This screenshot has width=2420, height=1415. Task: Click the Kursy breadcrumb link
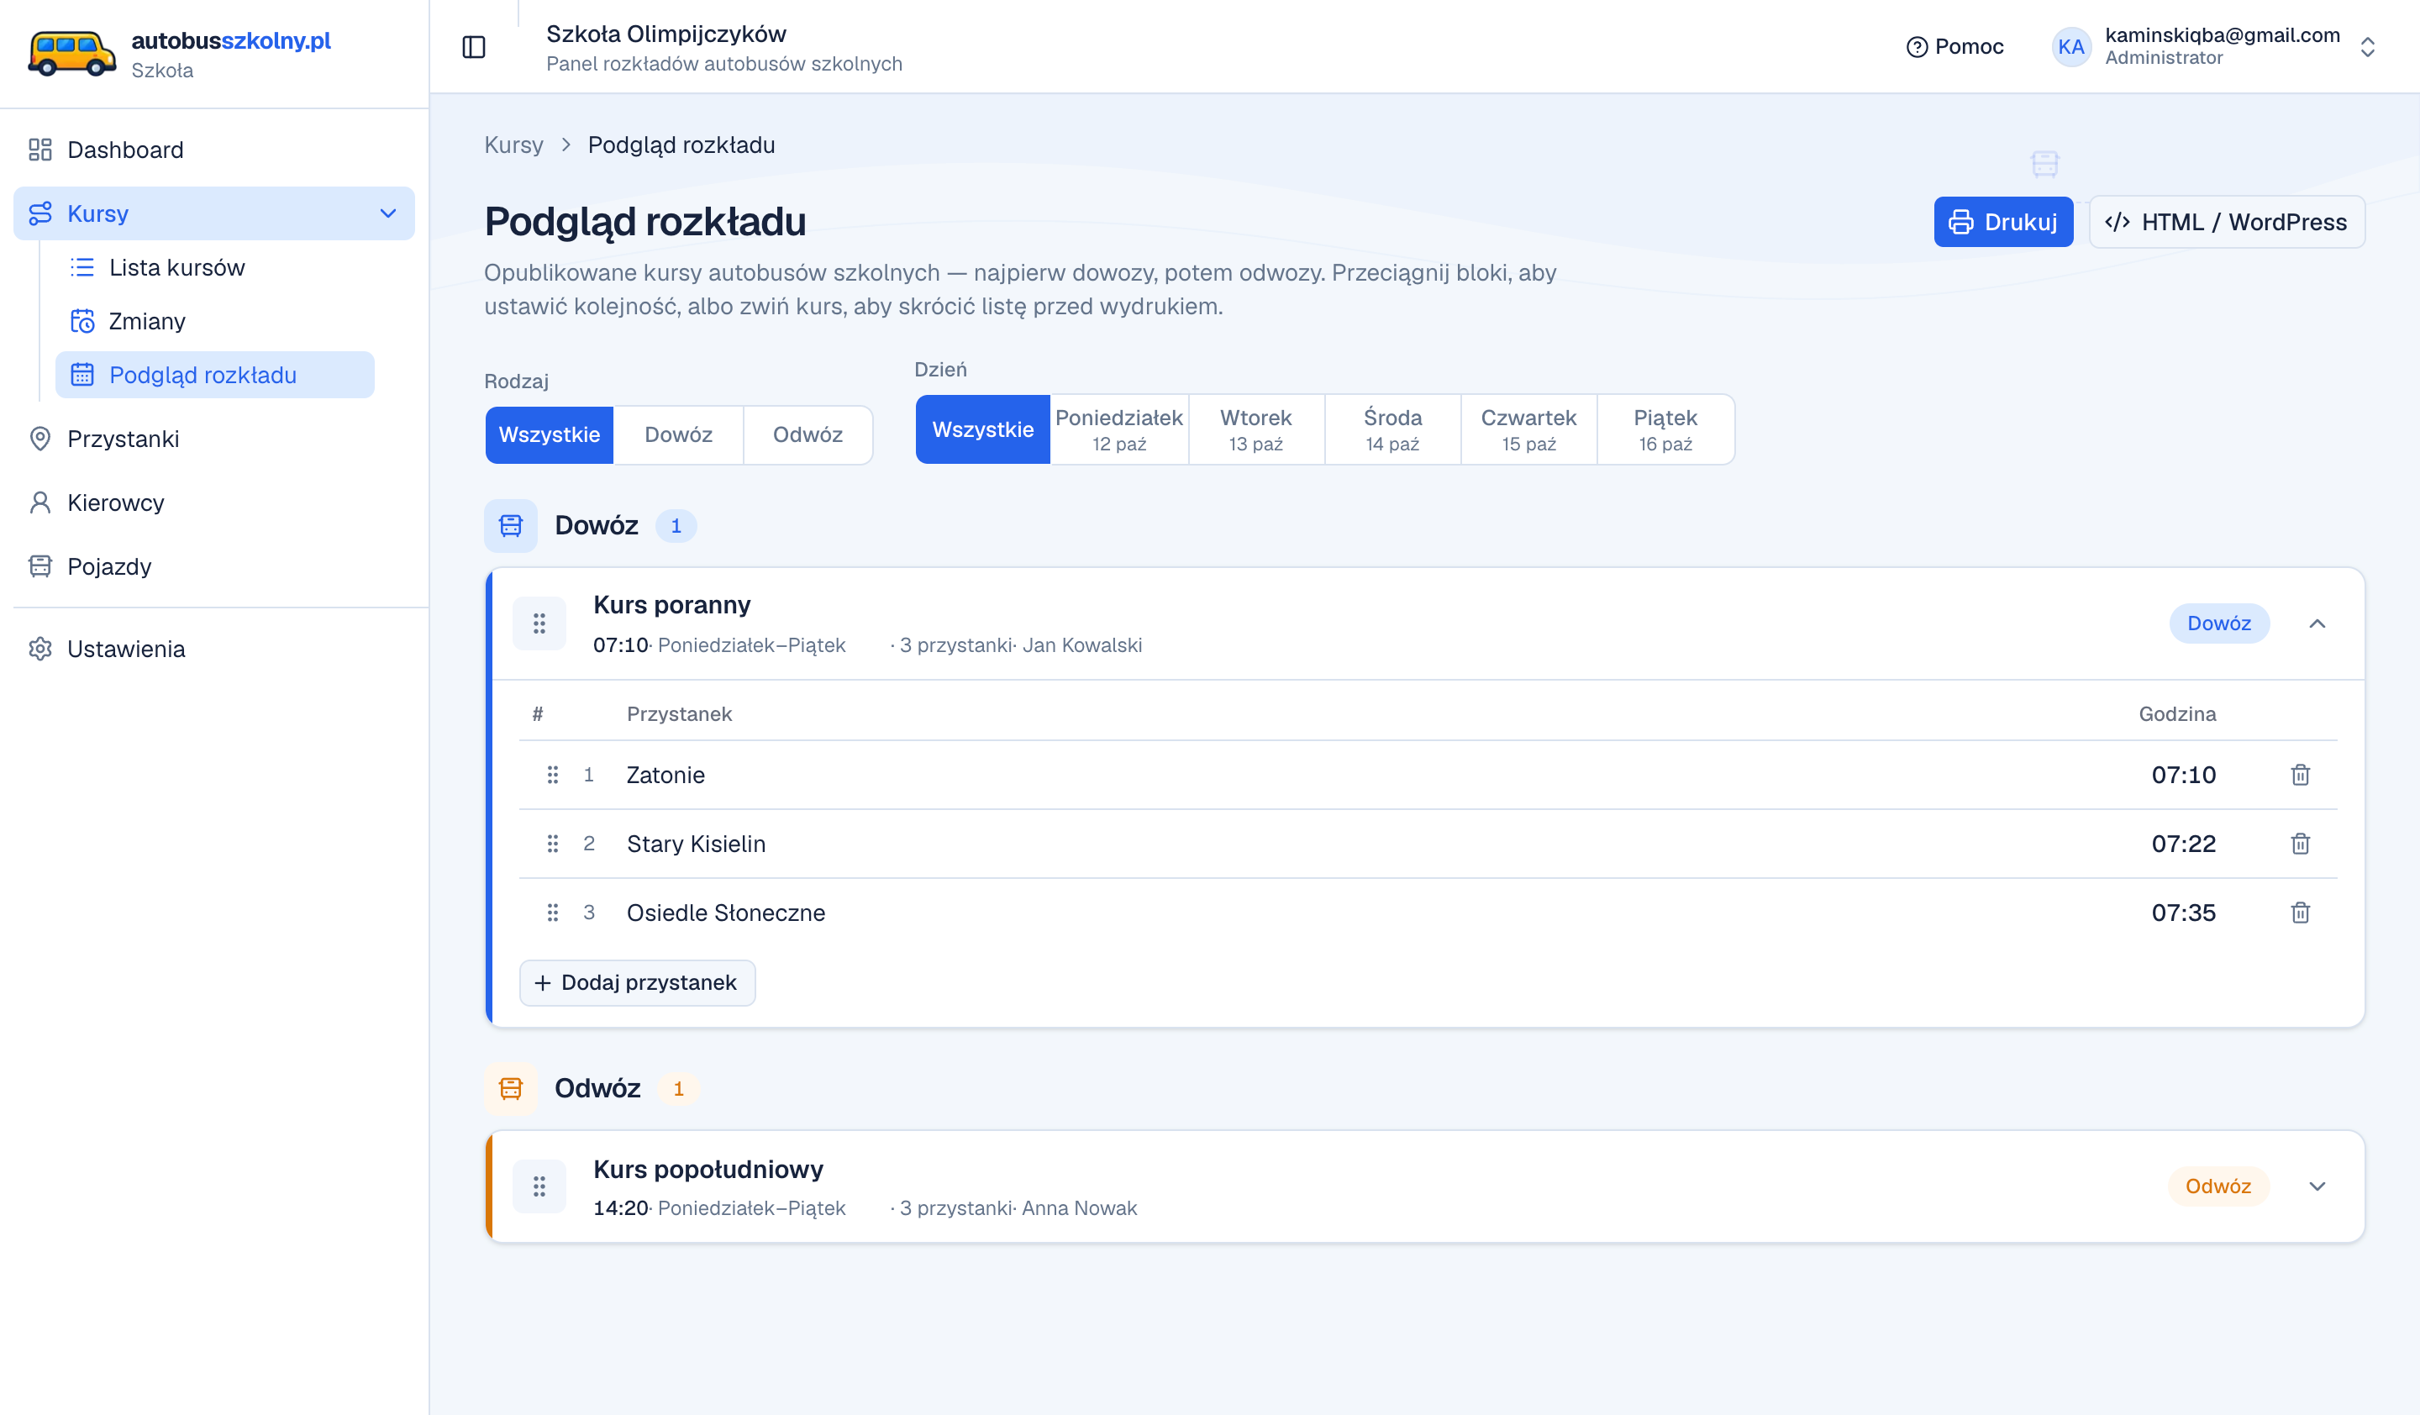point(513,145)
